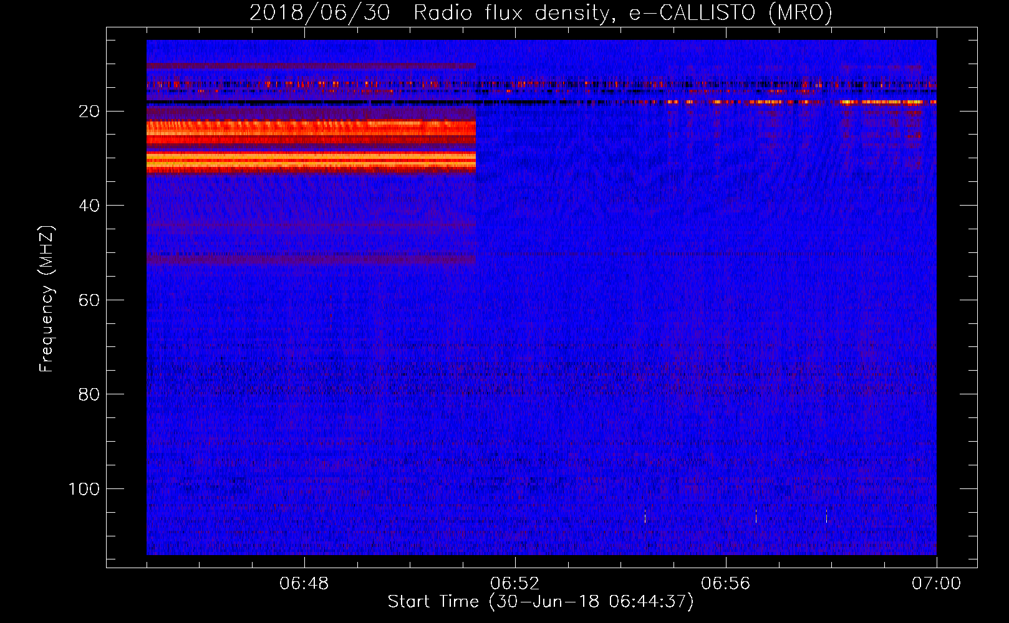This screenshot has width=1009, height=623.
Task: Click the '80' frequency tick label
Action: [x=90, y=394]
